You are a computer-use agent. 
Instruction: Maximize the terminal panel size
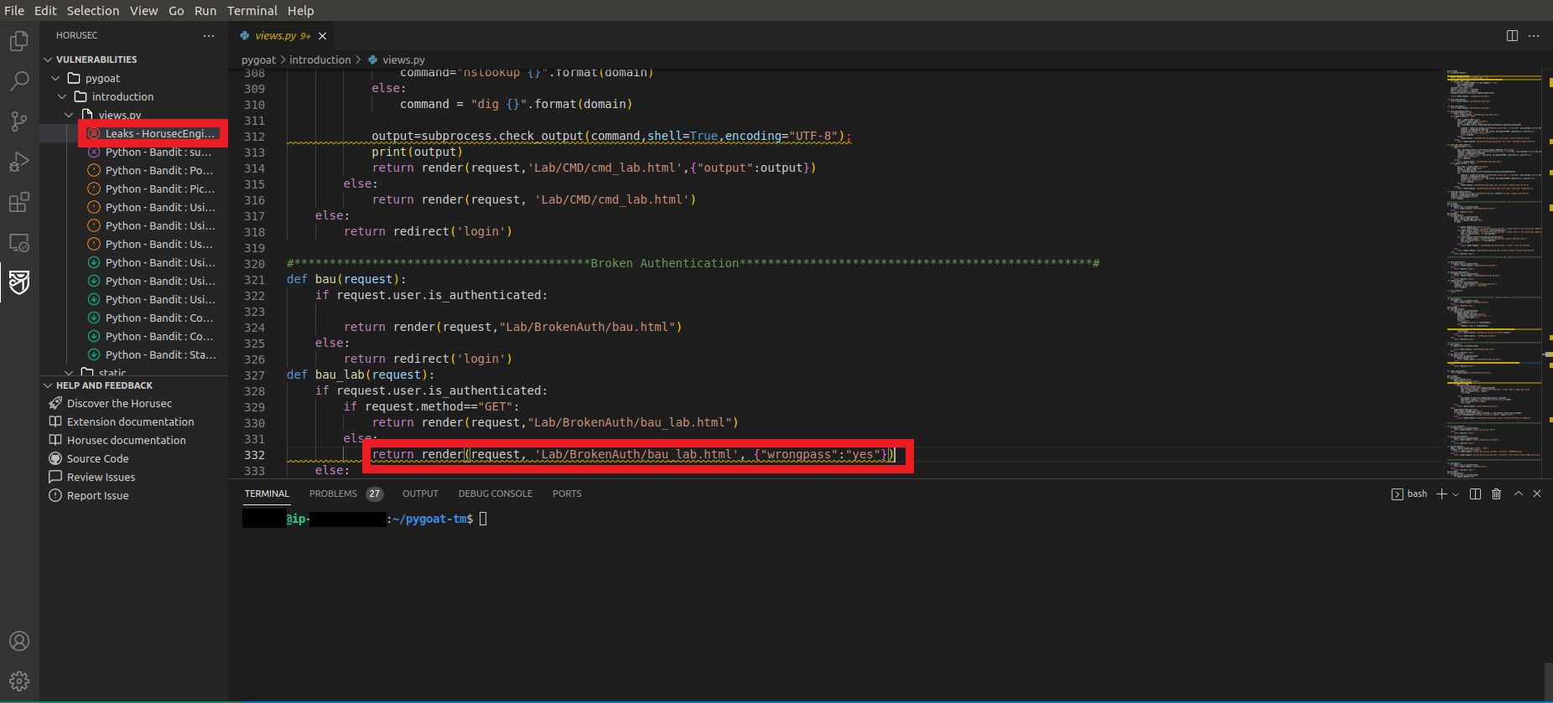point(1519,494)
